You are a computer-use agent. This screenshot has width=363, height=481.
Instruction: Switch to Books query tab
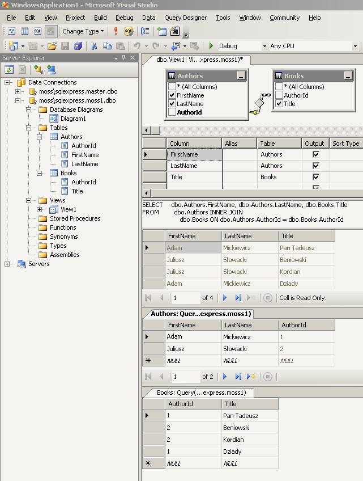click(x=201, y=393)
